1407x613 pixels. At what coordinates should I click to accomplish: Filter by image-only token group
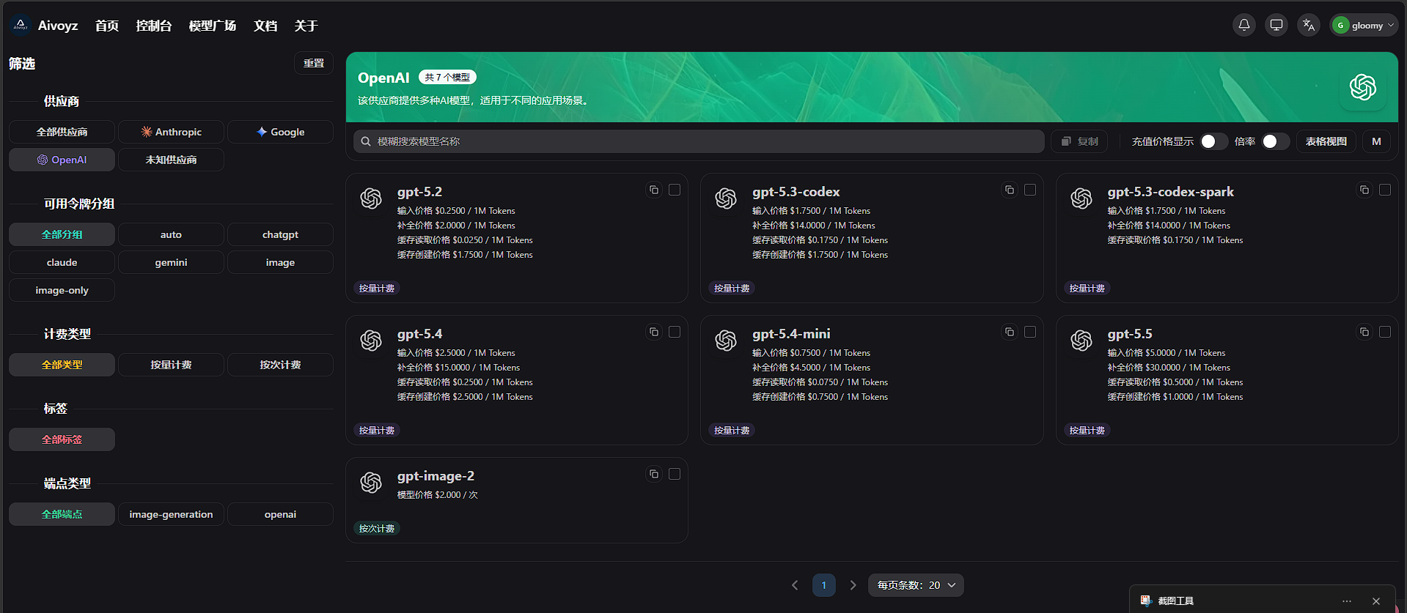pos(62,290)
